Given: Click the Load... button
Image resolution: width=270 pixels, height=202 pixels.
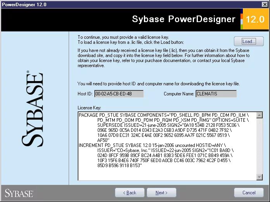Looking at the screenshot, I should (x=249, y=41).
